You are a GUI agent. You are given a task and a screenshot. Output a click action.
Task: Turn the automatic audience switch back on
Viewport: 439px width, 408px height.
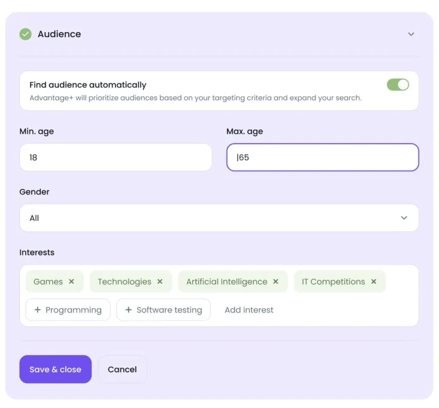(x=398, y=84)
